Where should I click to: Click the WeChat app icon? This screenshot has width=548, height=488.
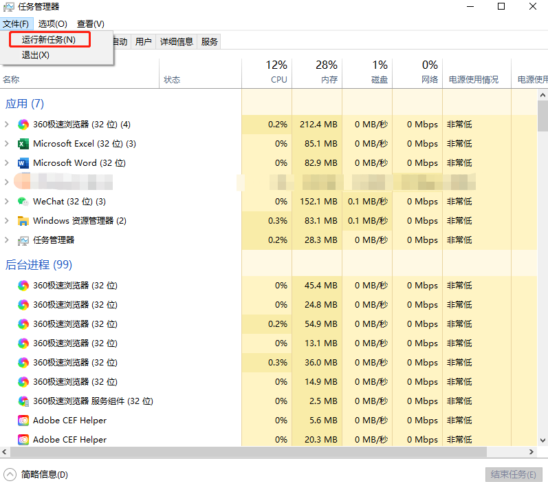[23, 202]
